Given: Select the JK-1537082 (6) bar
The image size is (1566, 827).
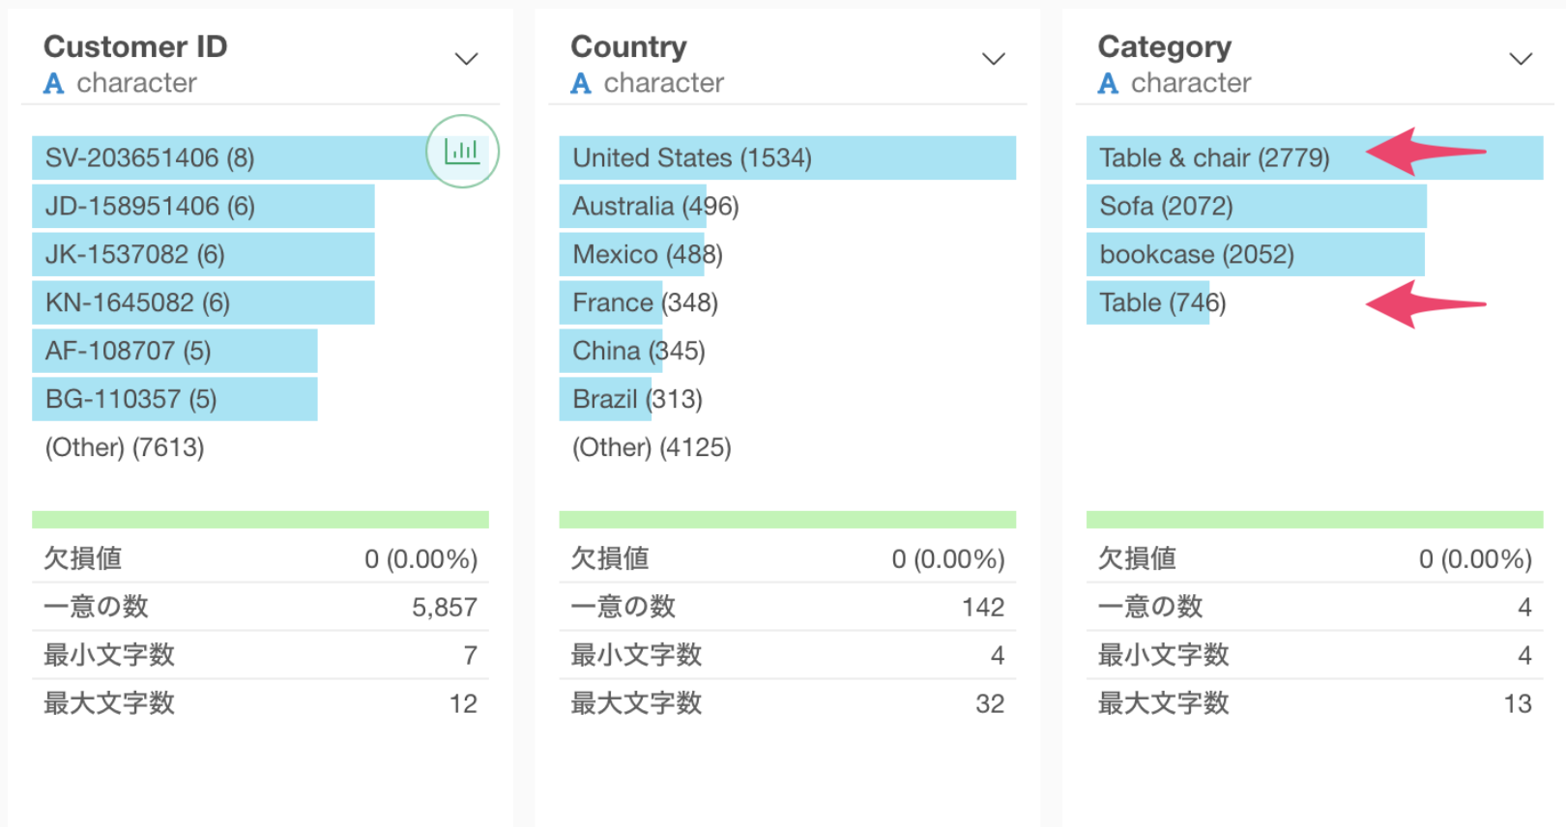Looking at the screenshot, I should tap(203, 254).
